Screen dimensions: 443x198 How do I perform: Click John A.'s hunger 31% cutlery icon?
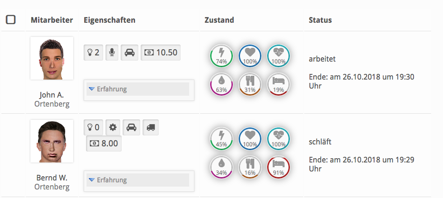click(x=249, y=84)
